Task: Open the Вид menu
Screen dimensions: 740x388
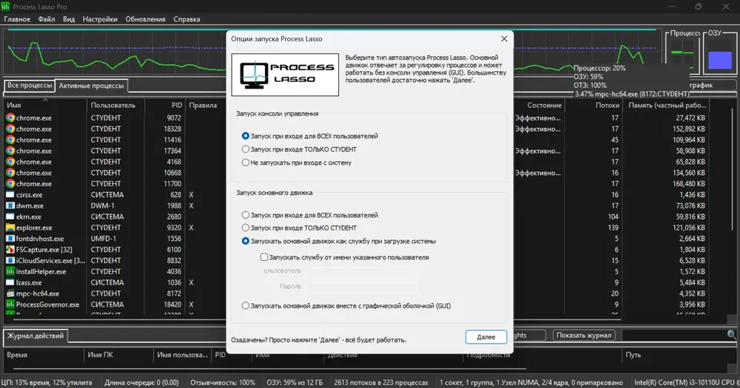Action: [69, 19]
